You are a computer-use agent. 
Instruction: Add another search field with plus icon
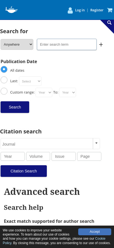[101, 45]
